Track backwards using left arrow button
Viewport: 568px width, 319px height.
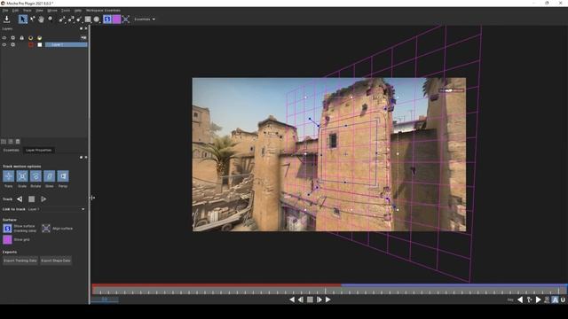tap(20, 198)
